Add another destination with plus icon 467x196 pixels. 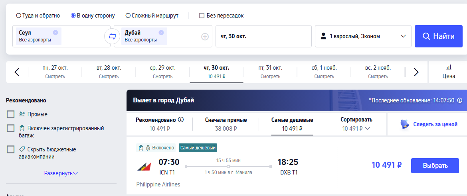click(x=205, y=37)
